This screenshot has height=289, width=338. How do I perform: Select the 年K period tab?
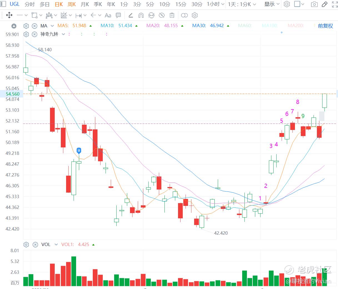111,4
